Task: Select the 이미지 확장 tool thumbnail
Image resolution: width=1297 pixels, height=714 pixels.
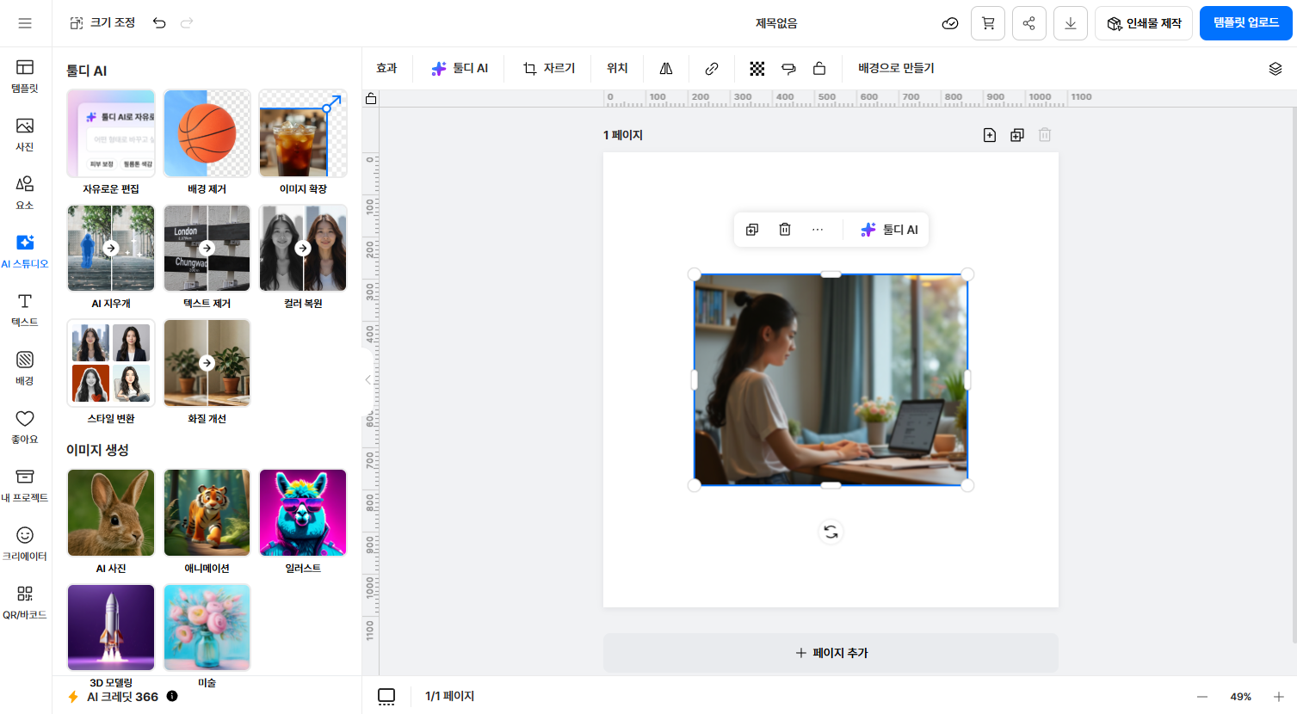Action: 303,133
